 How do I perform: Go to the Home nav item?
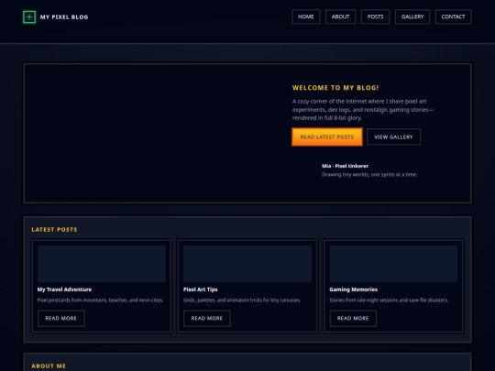[306, 16]
